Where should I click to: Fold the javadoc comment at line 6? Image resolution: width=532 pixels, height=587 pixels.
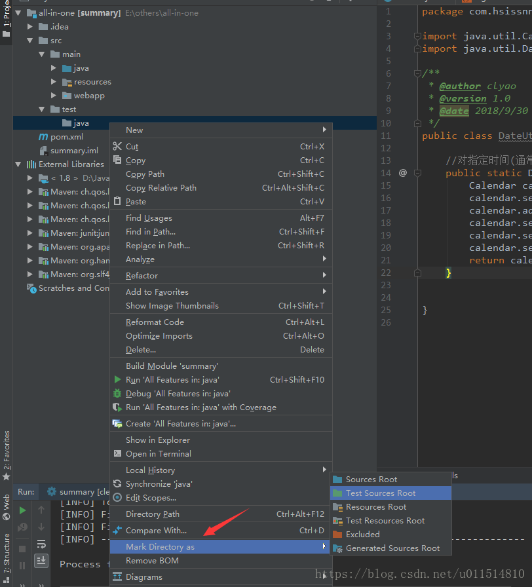[417, 73]
